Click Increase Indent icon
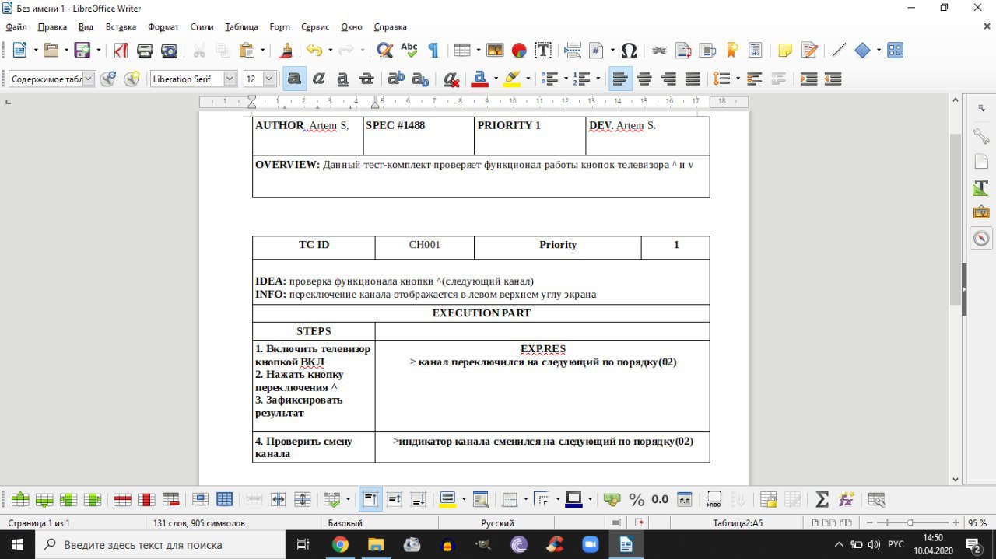 pos(808,79)
